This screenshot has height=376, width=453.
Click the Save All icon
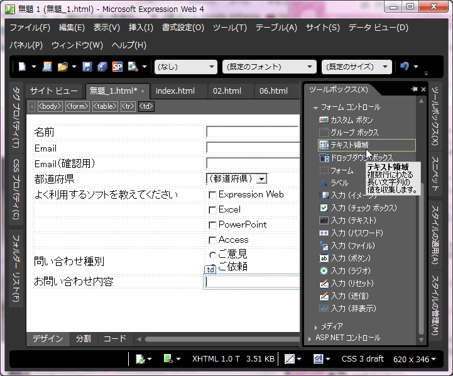coord(102,67)
